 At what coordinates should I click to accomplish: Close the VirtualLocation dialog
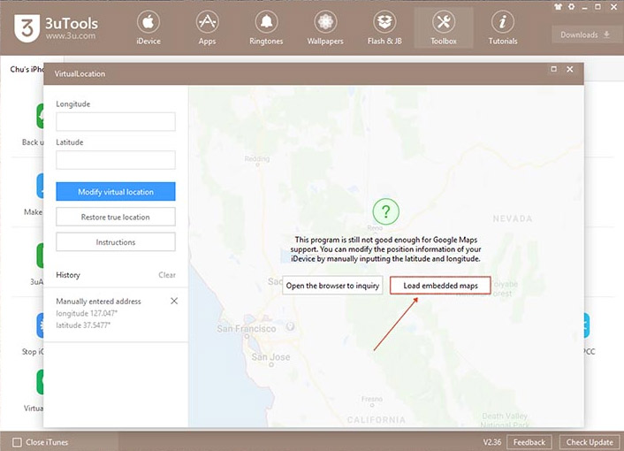pos(570,69)
